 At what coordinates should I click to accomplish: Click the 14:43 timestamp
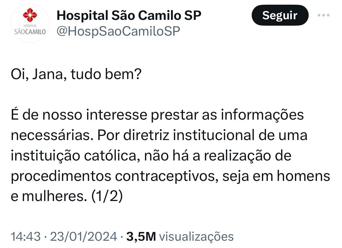pos(25,236)
